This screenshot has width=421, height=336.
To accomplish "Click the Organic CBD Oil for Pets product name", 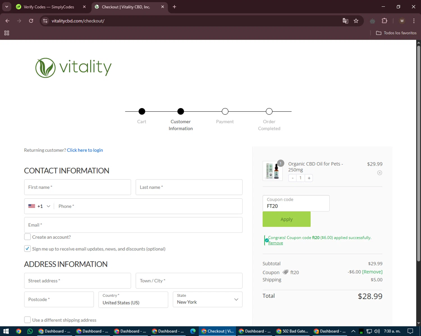I will tap(315, 167).
